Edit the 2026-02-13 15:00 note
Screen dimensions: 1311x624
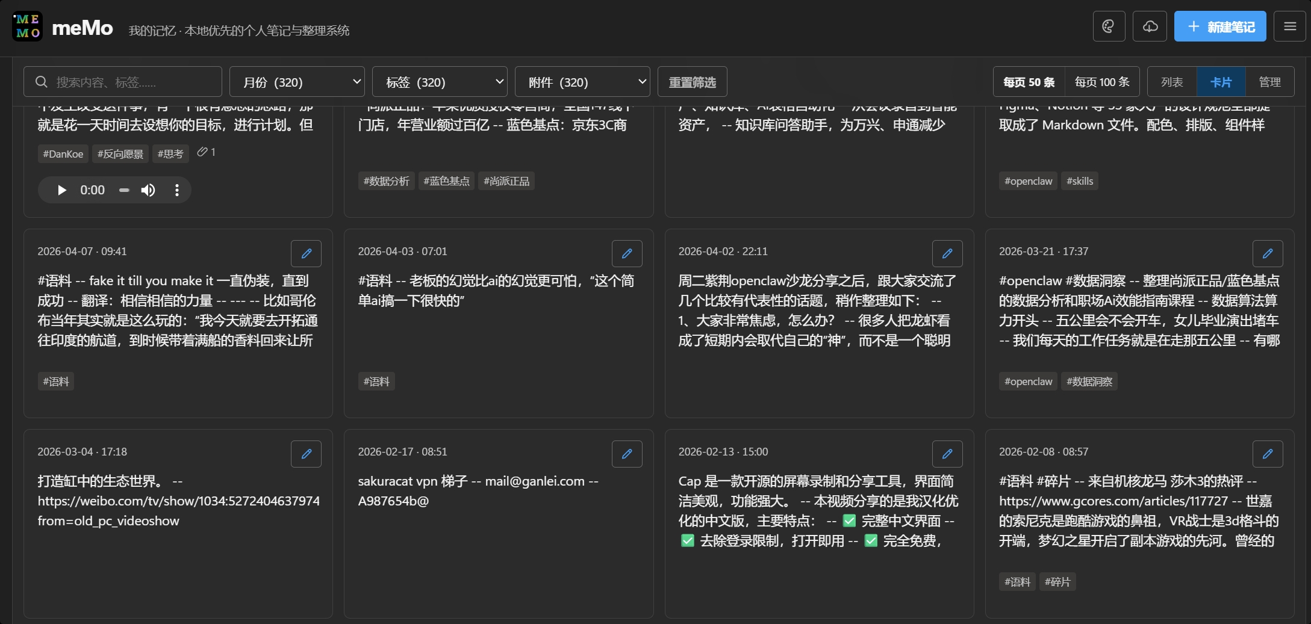(x=947, y=454)
